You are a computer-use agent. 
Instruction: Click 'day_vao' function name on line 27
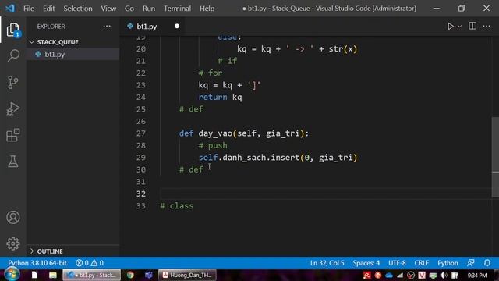click(215, 133)
